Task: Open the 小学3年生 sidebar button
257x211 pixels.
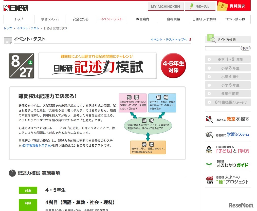Action: [x=228, y=68]
